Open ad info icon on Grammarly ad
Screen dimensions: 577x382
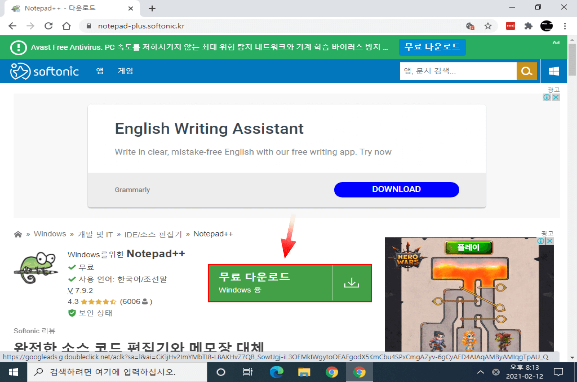coord(547,97)
